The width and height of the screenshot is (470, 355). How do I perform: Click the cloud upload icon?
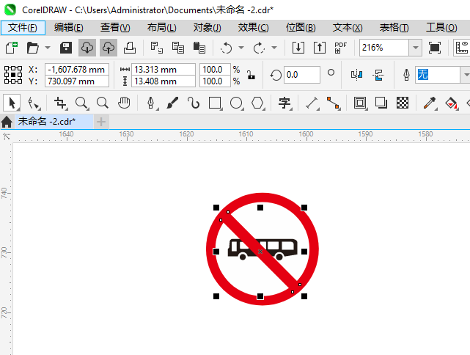click(x=109, y=48)
